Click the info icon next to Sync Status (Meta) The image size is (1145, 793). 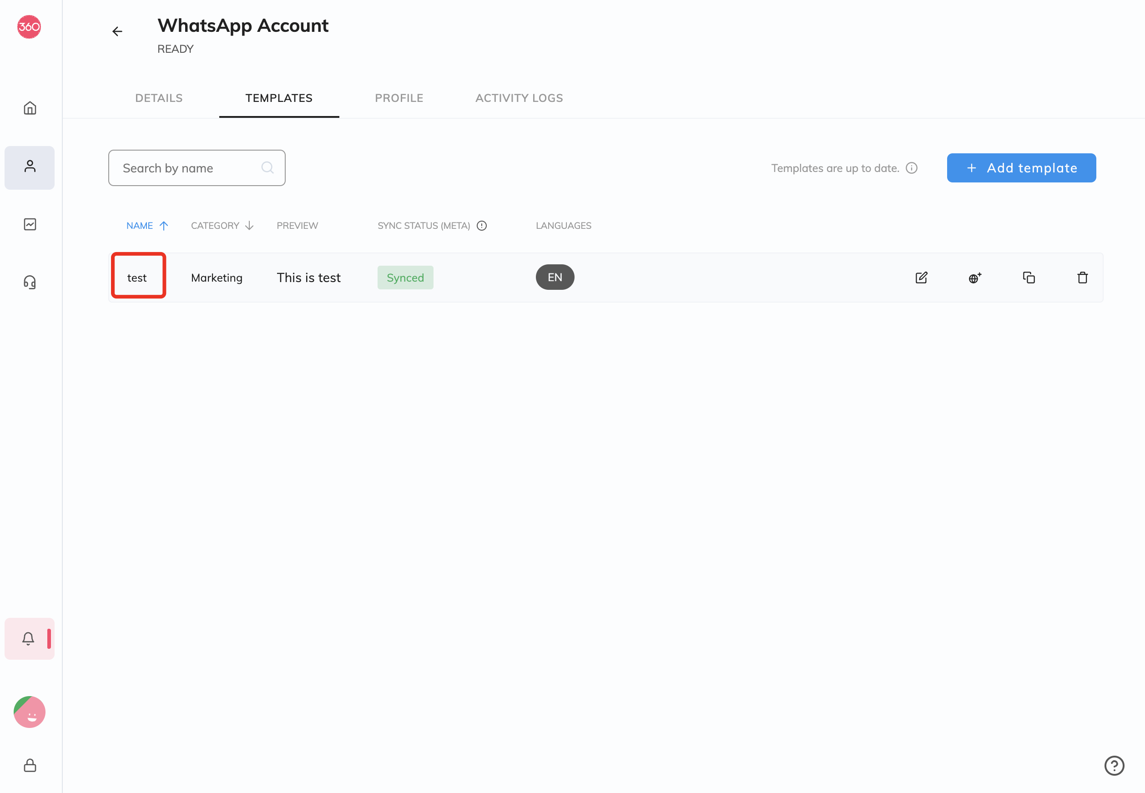point(482,226)
